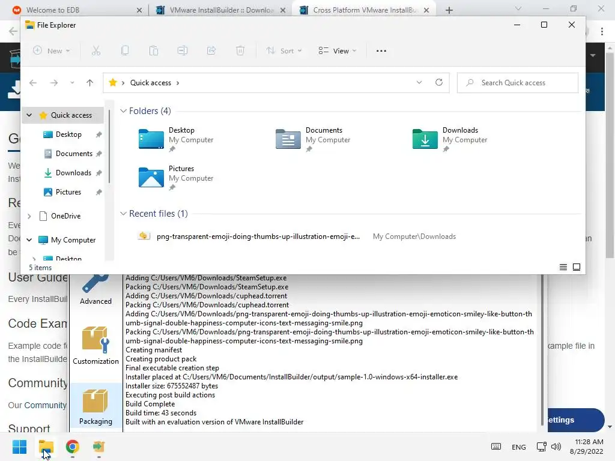Click the Cut toolbar icon in File Explorer

(x=95, y=50)
